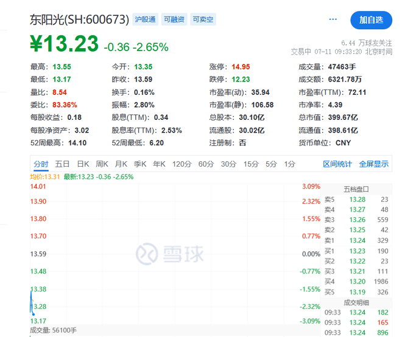Click the 股息率(TTM) value 2.53%

(x=172, y=130)
